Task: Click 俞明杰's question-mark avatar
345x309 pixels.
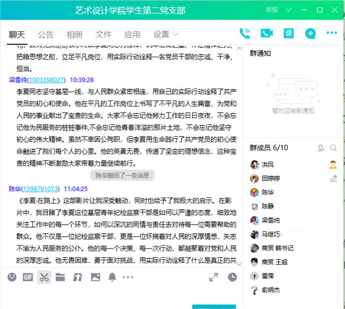Action: coord(254,290)
